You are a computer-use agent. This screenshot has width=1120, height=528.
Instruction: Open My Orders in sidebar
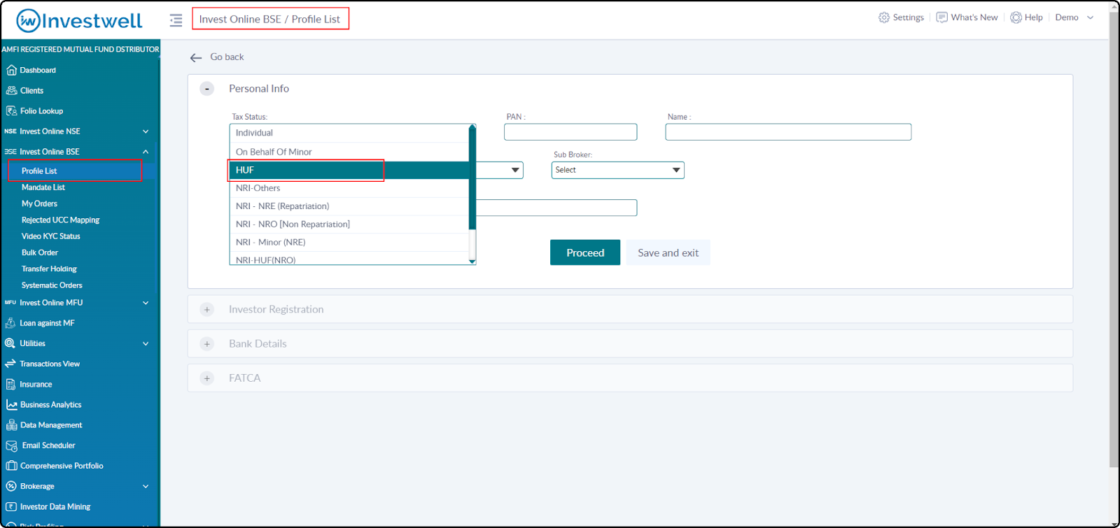tap(39, 204)
